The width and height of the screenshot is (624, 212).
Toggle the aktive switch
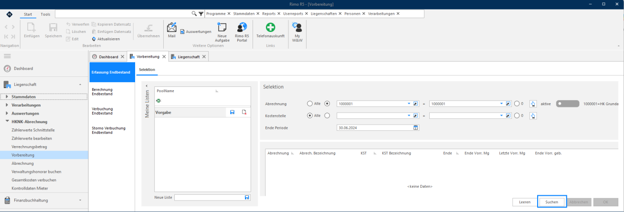(x=568, y=103)
